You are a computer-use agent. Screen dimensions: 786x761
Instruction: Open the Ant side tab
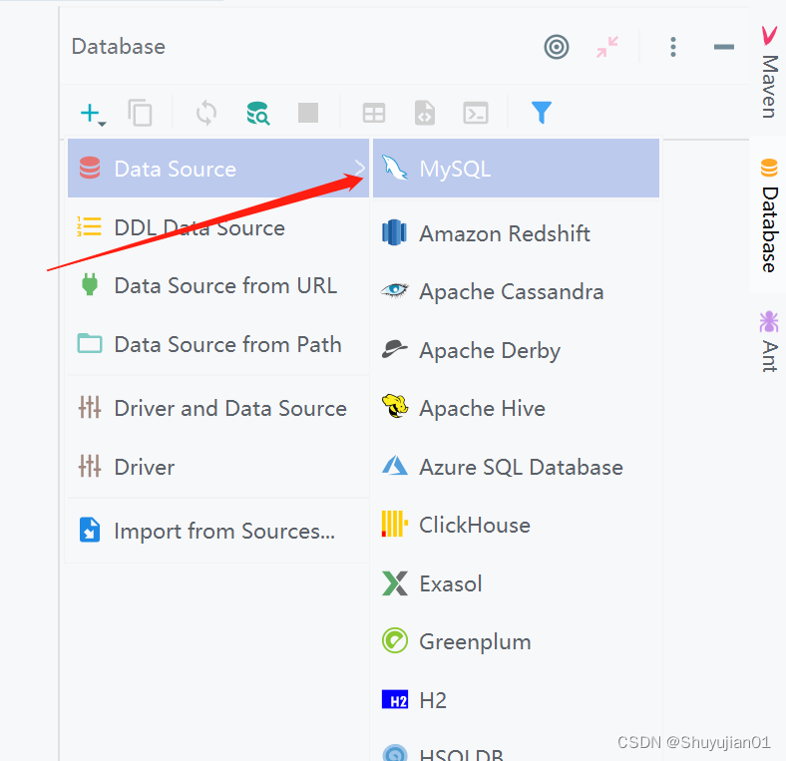[769, 342]
